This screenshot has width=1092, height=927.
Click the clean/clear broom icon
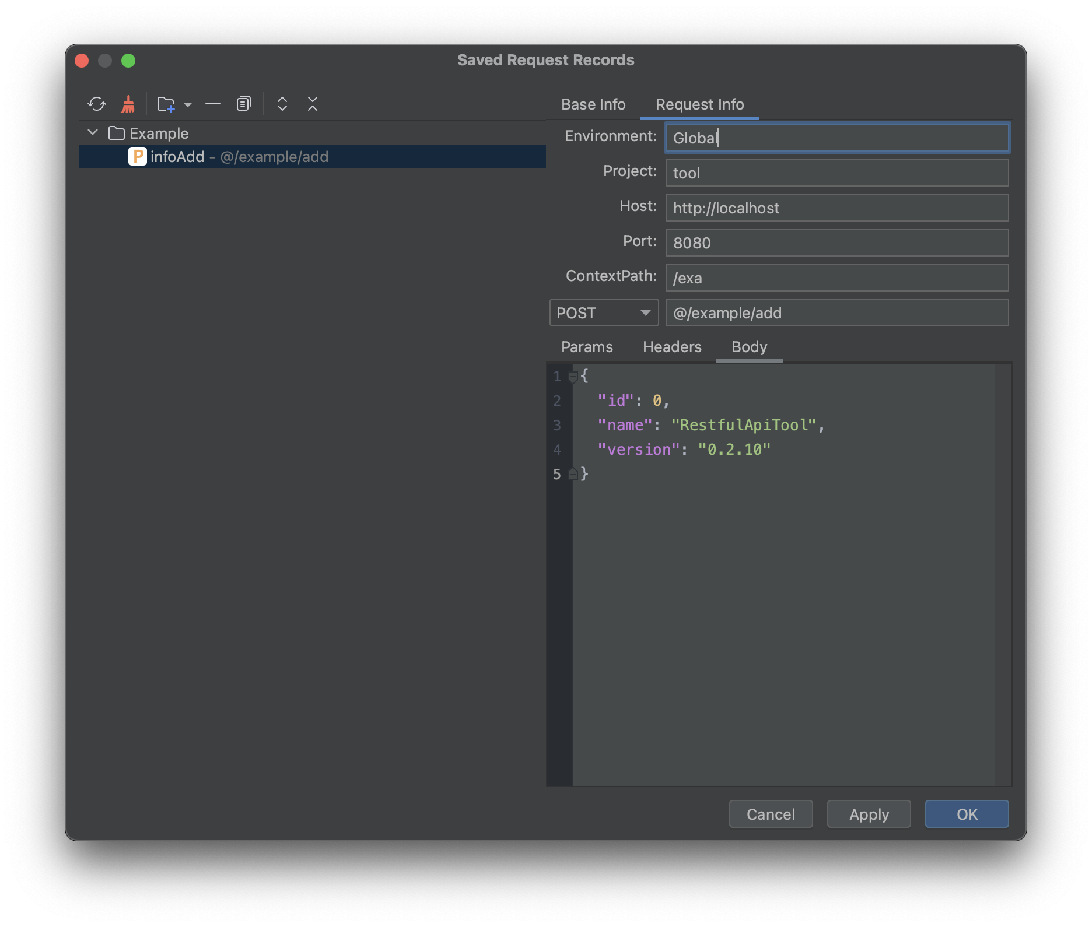[127, 103]
